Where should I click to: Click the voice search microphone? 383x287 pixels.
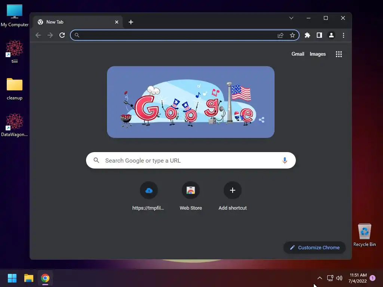pyautogui.click(x=285, y=160)
